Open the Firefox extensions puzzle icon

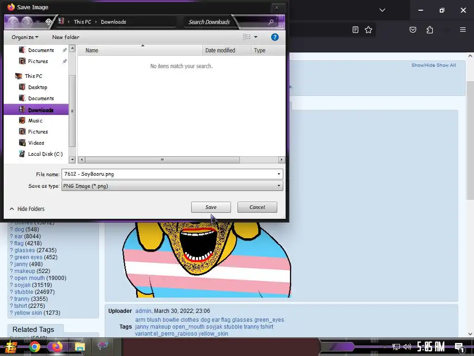tap(430, 30)
